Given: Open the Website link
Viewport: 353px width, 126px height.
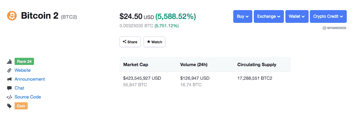Looking at the screenshot, I should coord(23,70).
